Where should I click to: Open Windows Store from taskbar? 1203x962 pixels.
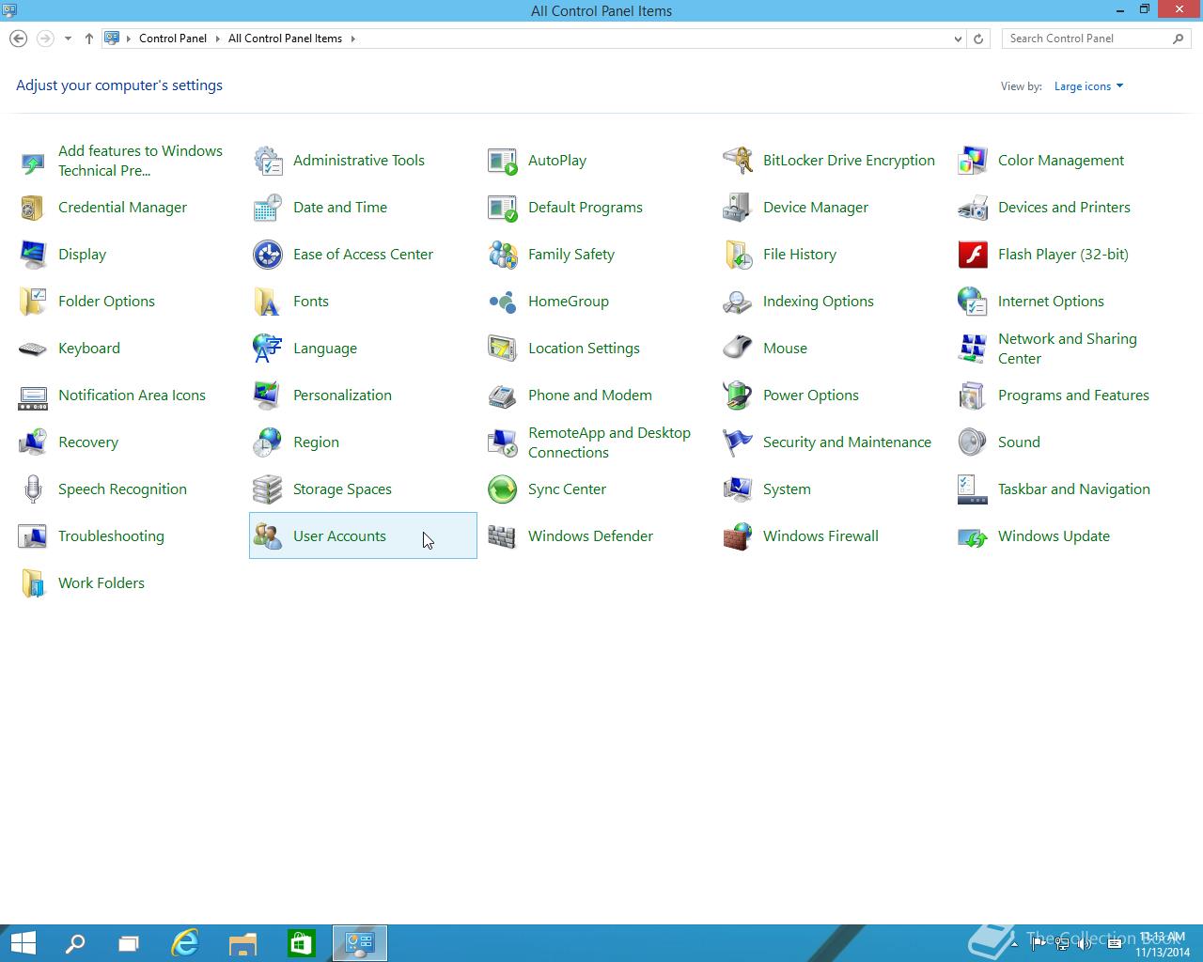(x=301, y=943)
